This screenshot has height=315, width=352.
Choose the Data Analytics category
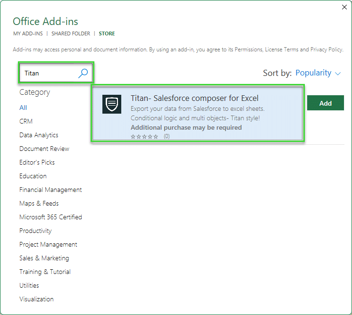click(x=39, y=135)
